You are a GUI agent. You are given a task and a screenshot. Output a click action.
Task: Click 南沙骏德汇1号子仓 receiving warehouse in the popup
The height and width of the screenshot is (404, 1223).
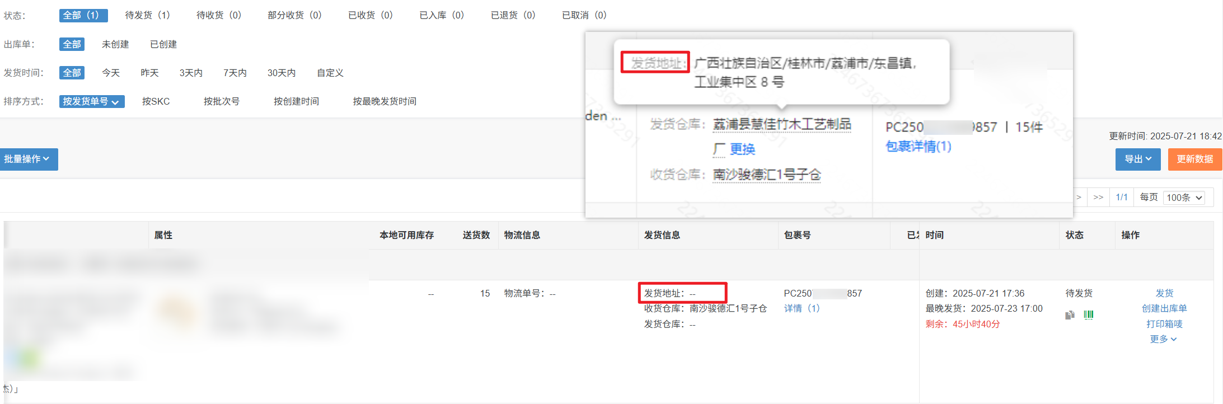[x=767, y=175]
